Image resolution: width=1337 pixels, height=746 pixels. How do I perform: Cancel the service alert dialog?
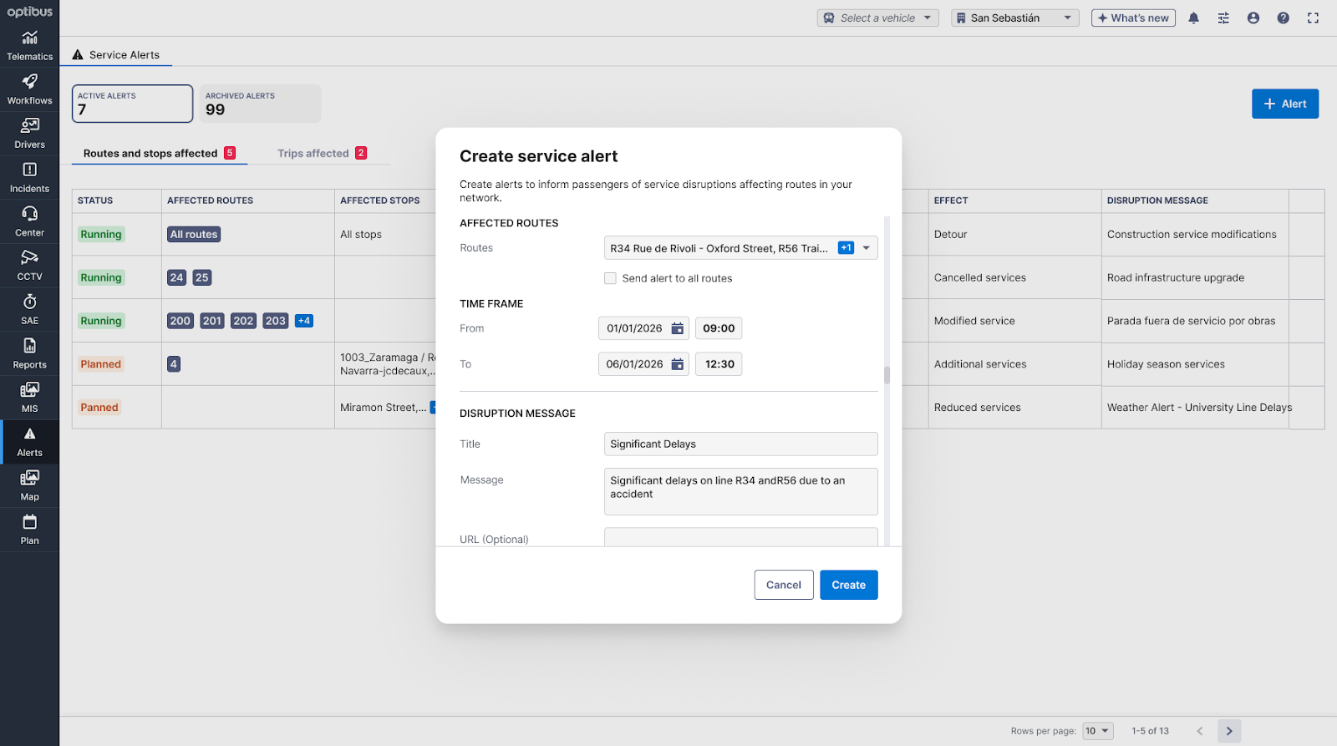pos(783,585)
